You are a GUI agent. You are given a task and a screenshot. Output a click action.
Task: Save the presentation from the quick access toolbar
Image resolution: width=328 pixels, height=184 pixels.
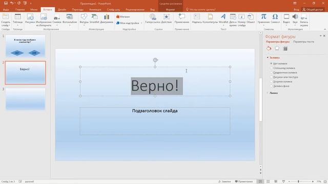click(6, 3)
